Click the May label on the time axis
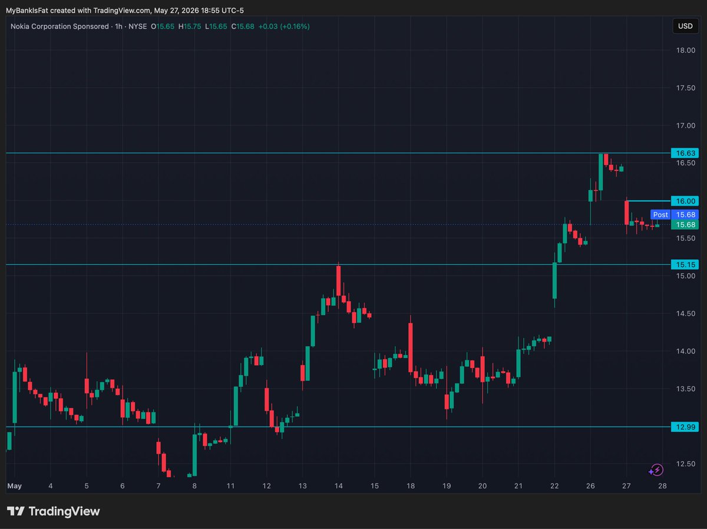The image size is (707, 529). coord(15,487)
